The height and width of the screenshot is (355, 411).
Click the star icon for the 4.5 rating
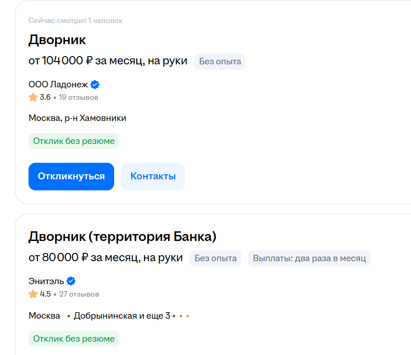pos(33,294)
